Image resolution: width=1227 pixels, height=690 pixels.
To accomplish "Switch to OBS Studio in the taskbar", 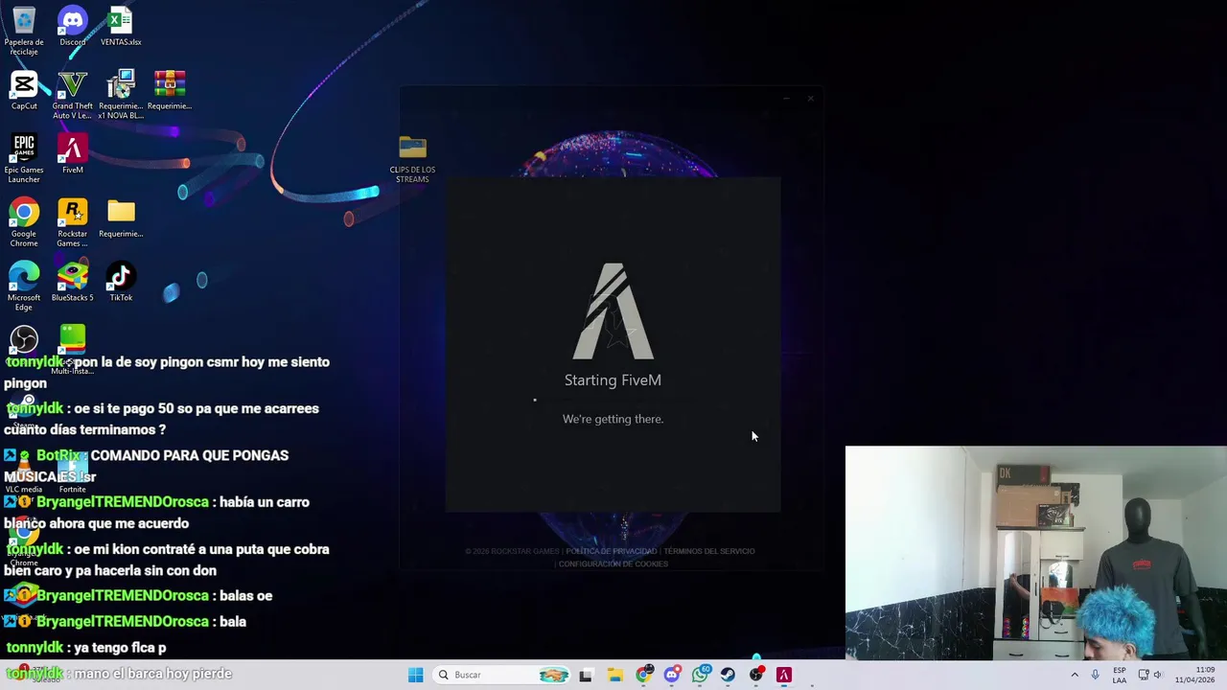I will click(x=756, y=675).
